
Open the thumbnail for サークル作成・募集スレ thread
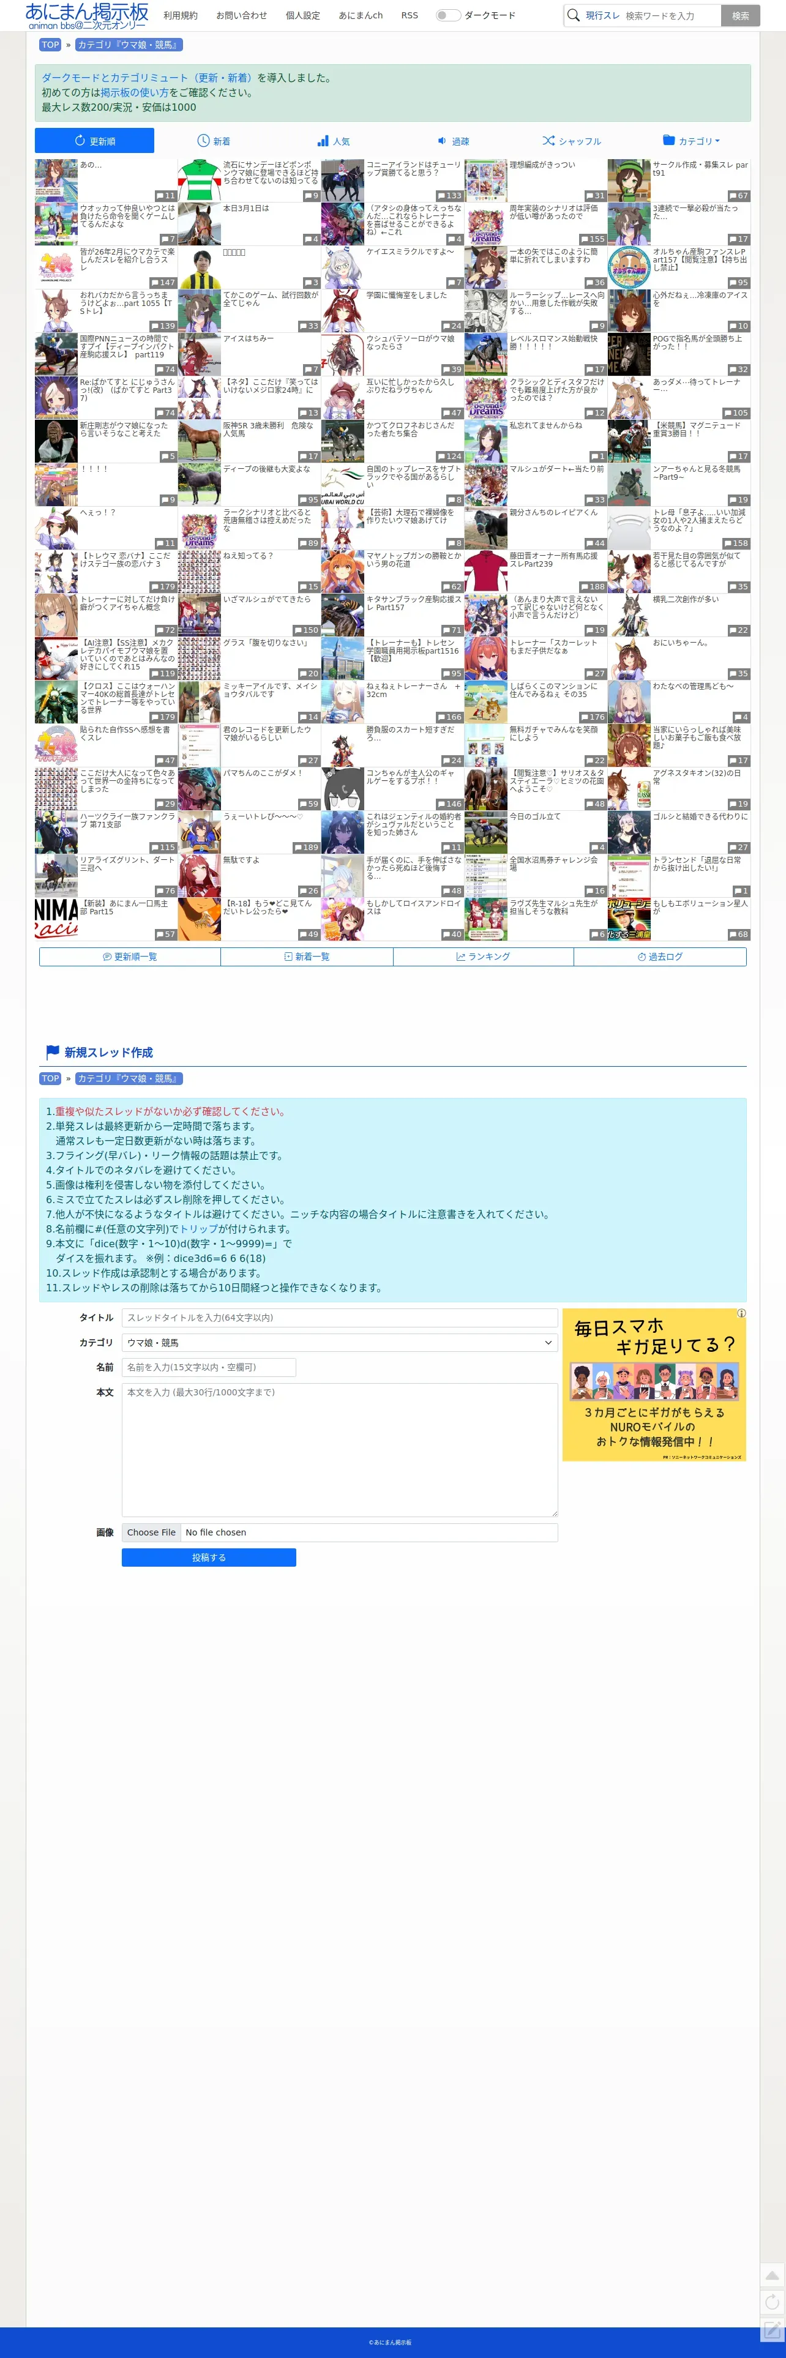pyautogui.click(x=629, y=181)
